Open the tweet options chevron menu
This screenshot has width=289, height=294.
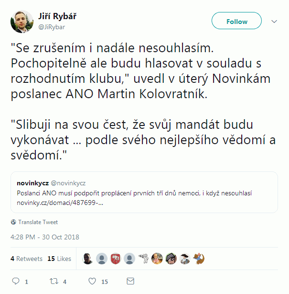point(275,22)
